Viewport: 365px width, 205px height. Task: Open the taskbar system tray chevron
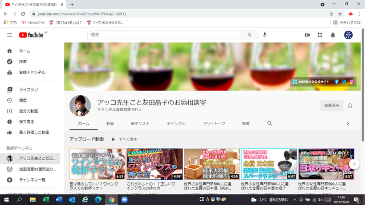294,200
